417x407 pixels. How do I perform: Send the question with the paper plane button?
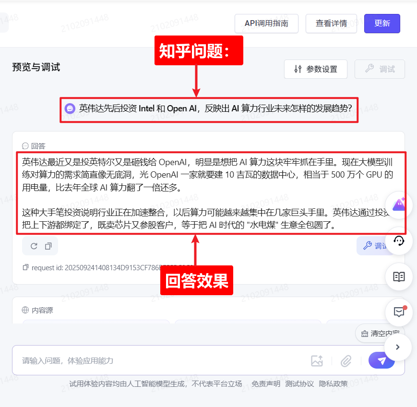coord(381,360)
